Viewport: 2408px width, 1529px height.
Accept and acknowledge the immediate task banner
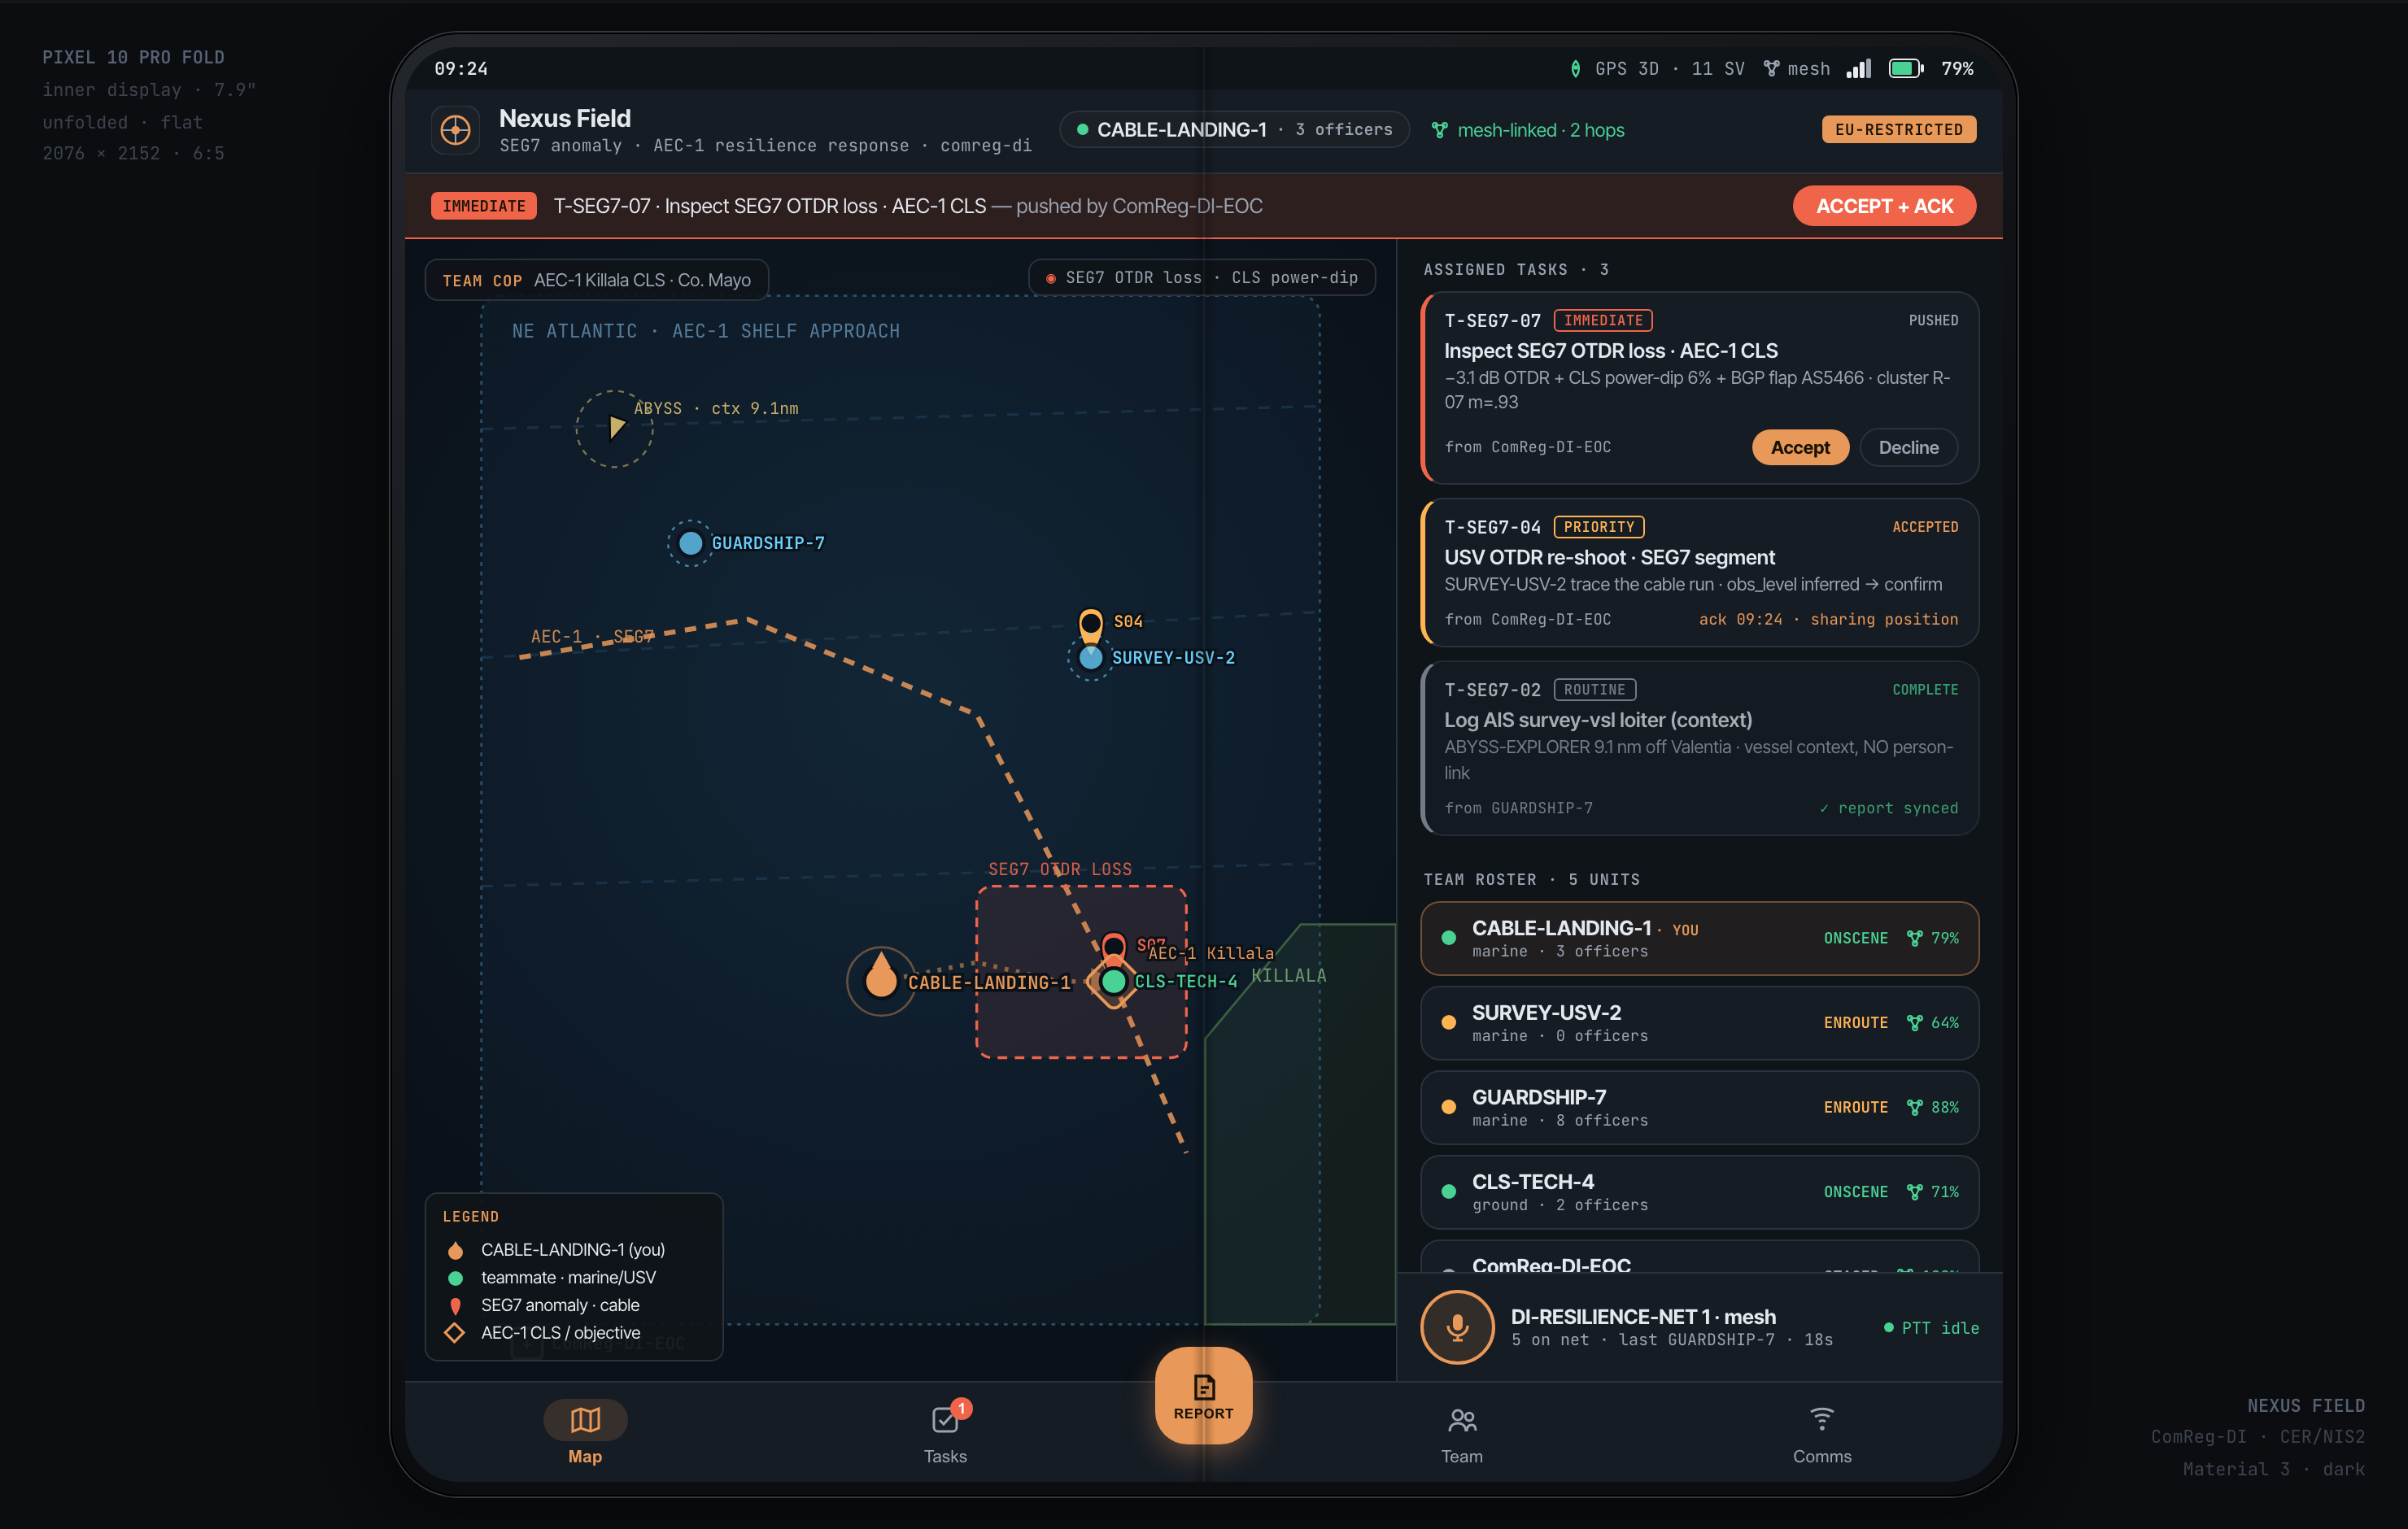point(1884,206)
